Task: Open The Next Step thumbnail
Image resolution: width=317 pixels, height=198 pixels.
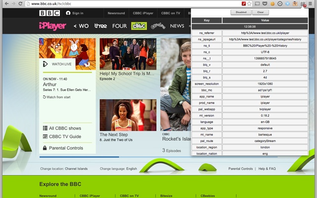Action: 128,115
